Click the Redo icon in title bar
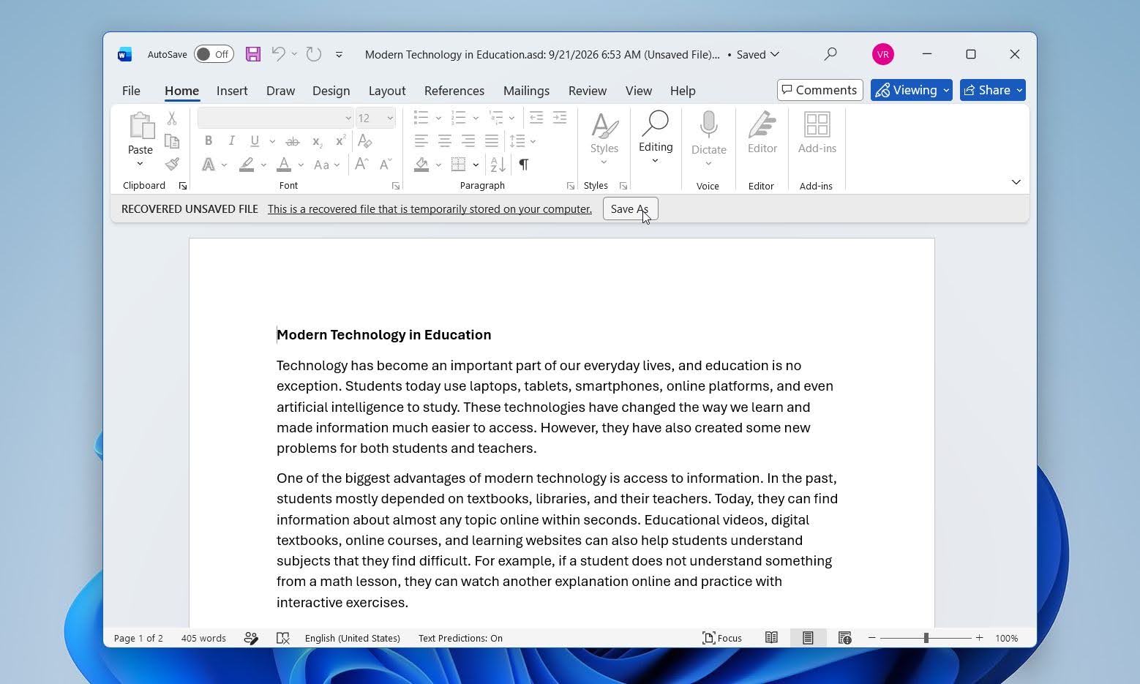The width and height of the screenshot is (1140, 684). (x=314, y=54)
